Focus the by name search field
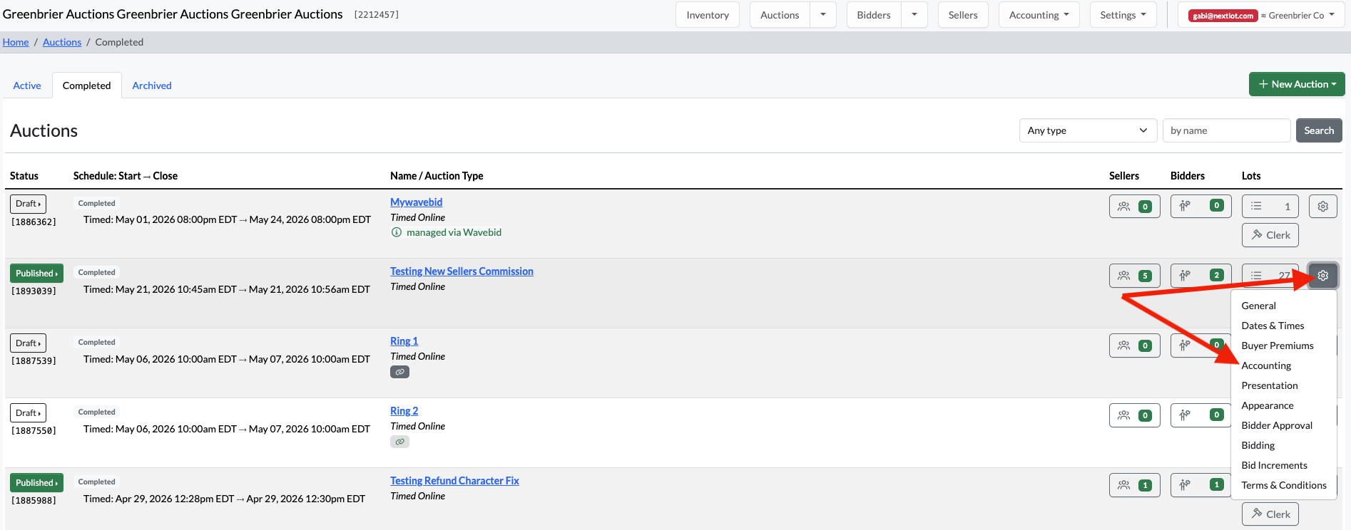 click(x=1226, y=130)
